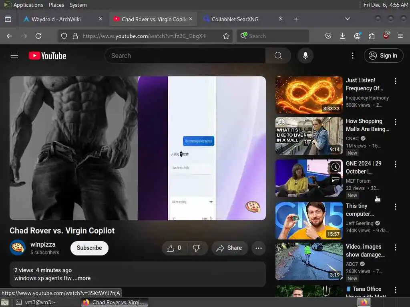Focus the YouTube search input field
This screenshot has width=410, height=307.
point(185,56)
